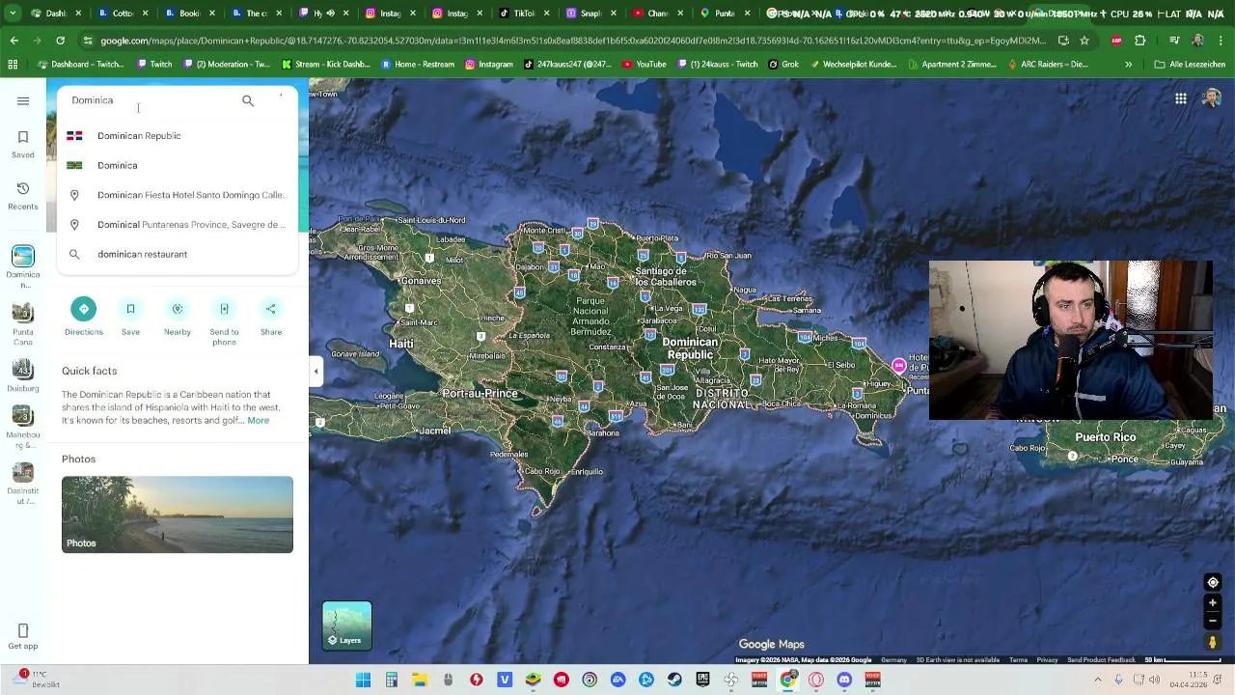Select Dominican Republic suggestion
This screenshot has height=695, width=1235.
[178, 136]
